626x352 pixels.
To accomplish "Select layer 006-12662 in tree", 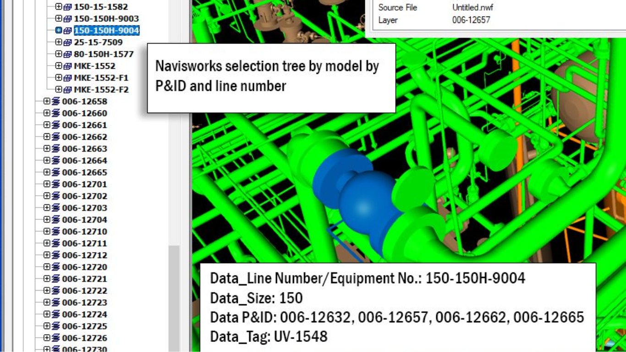I will tap(85, 137).
